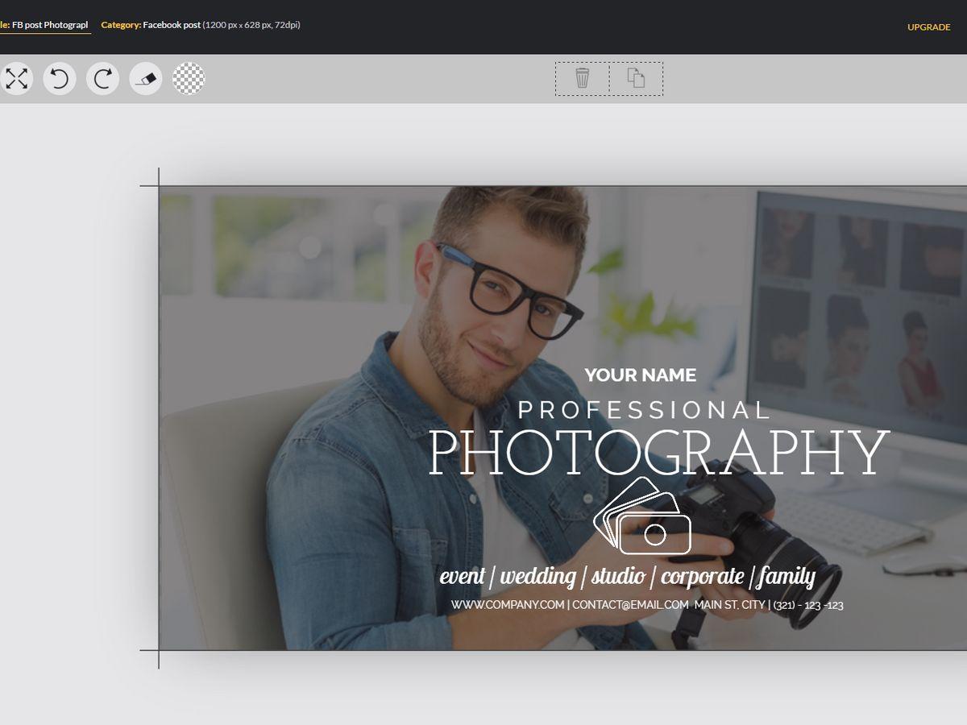Click the event wedding studio services line
This screenshot has height=725, width=967.
pos(627,577)
